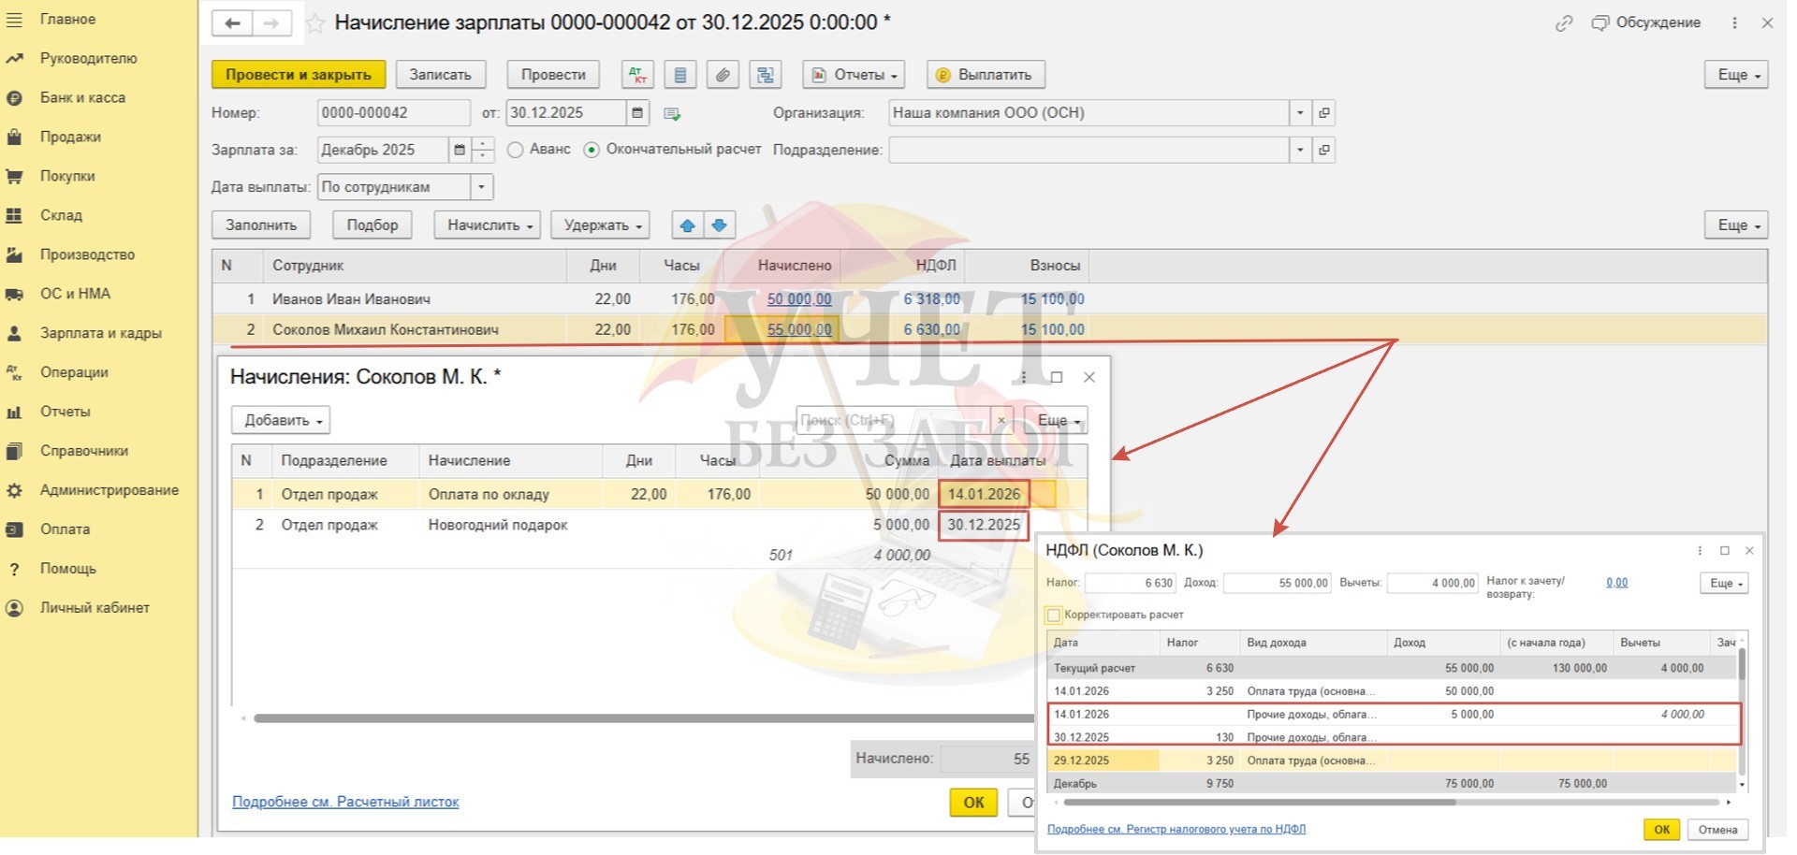This screenshot has width=1797, height=855.
Task: Open the Подробнее см. Расчетный листок link
Action: [345, 802]
